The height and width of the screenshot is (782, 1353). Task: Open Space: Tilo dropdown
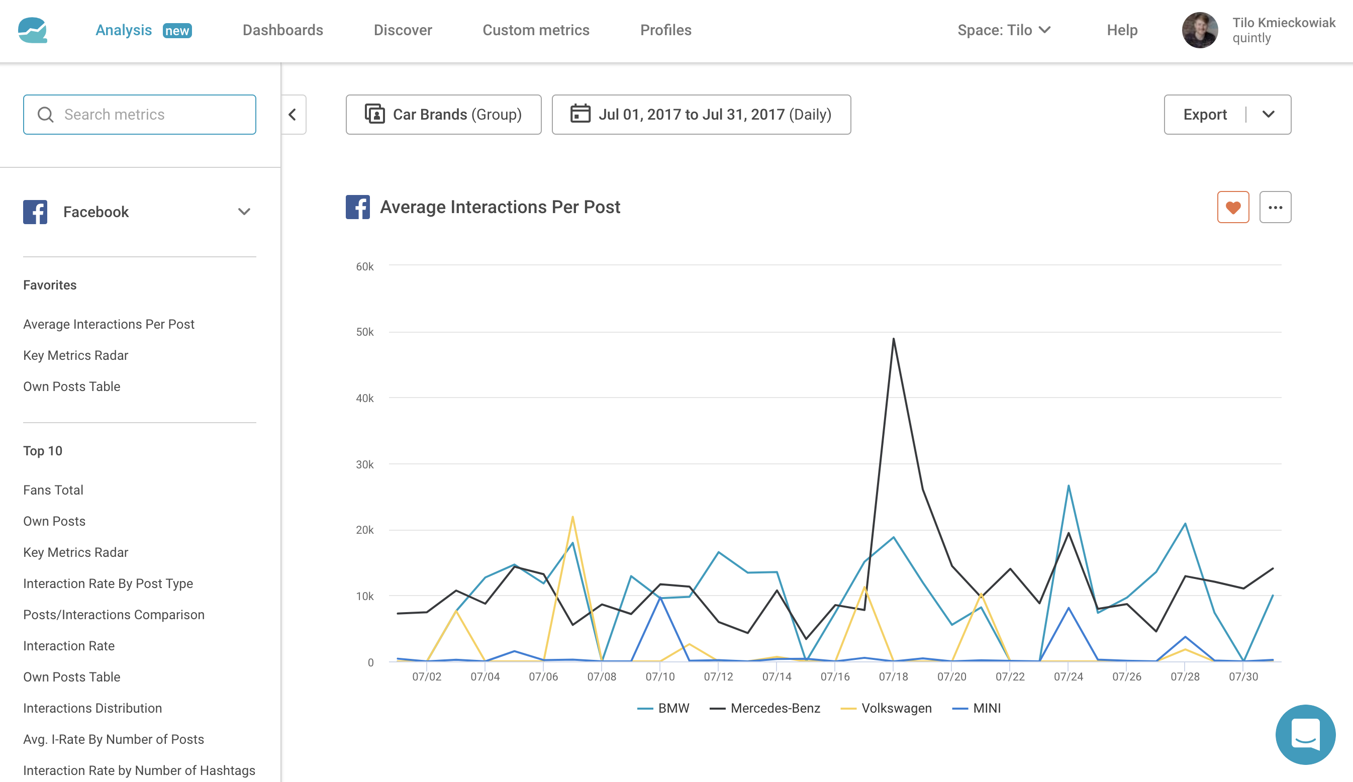1004,30
